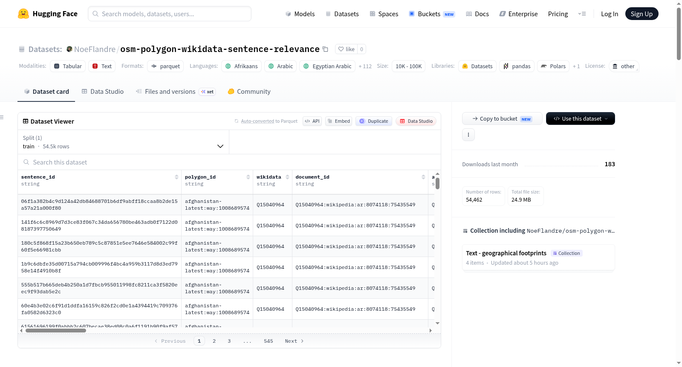Select the 10K - 100K size tag

pyautogui.click(x=408, y=66)
